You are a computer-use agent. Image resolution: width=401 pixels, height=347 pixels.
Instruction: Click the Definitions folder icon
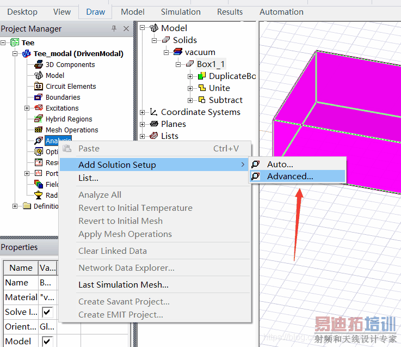click(x=27, y=206)
